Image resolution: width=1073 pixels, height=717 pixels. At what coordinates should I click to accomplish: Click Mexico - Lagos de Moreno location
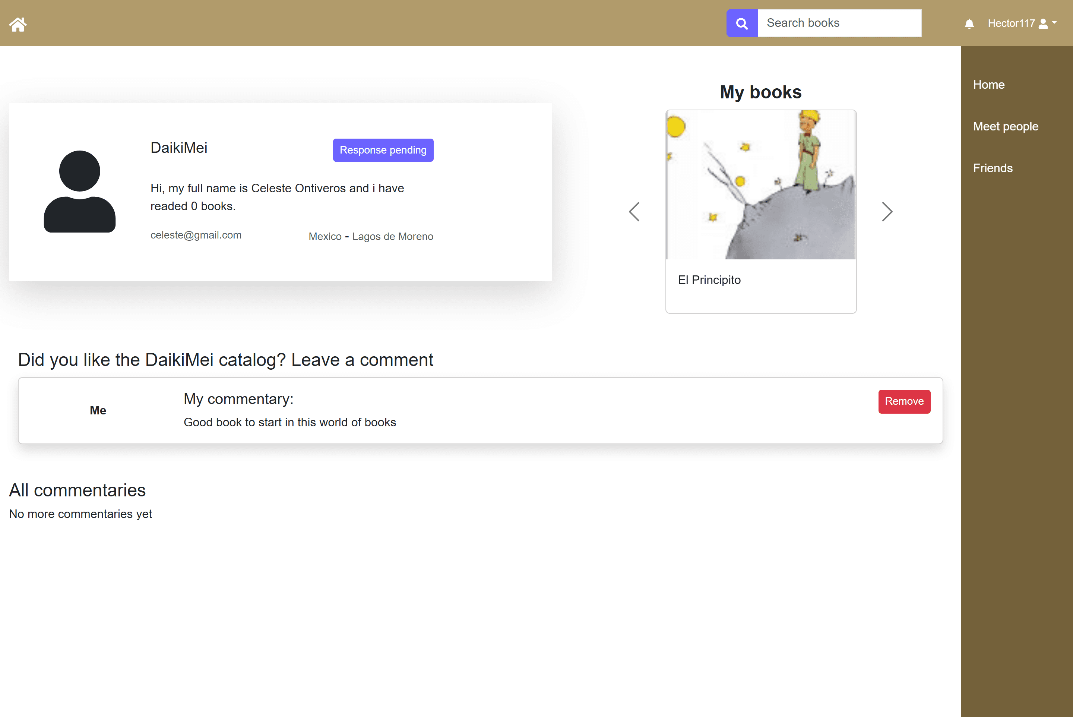(371, 236)
